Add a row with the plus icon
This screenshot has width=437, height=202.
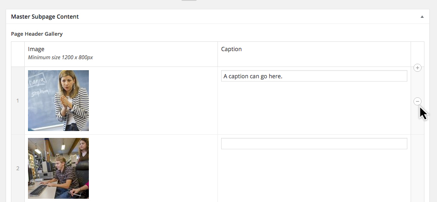click(x=417, y=68)
